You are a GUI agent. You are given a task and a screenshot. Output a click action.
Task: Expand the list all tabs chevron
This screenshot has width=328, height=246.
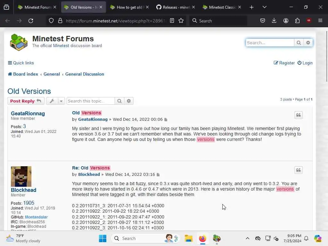pyautogui.click(x=264, y=7)
